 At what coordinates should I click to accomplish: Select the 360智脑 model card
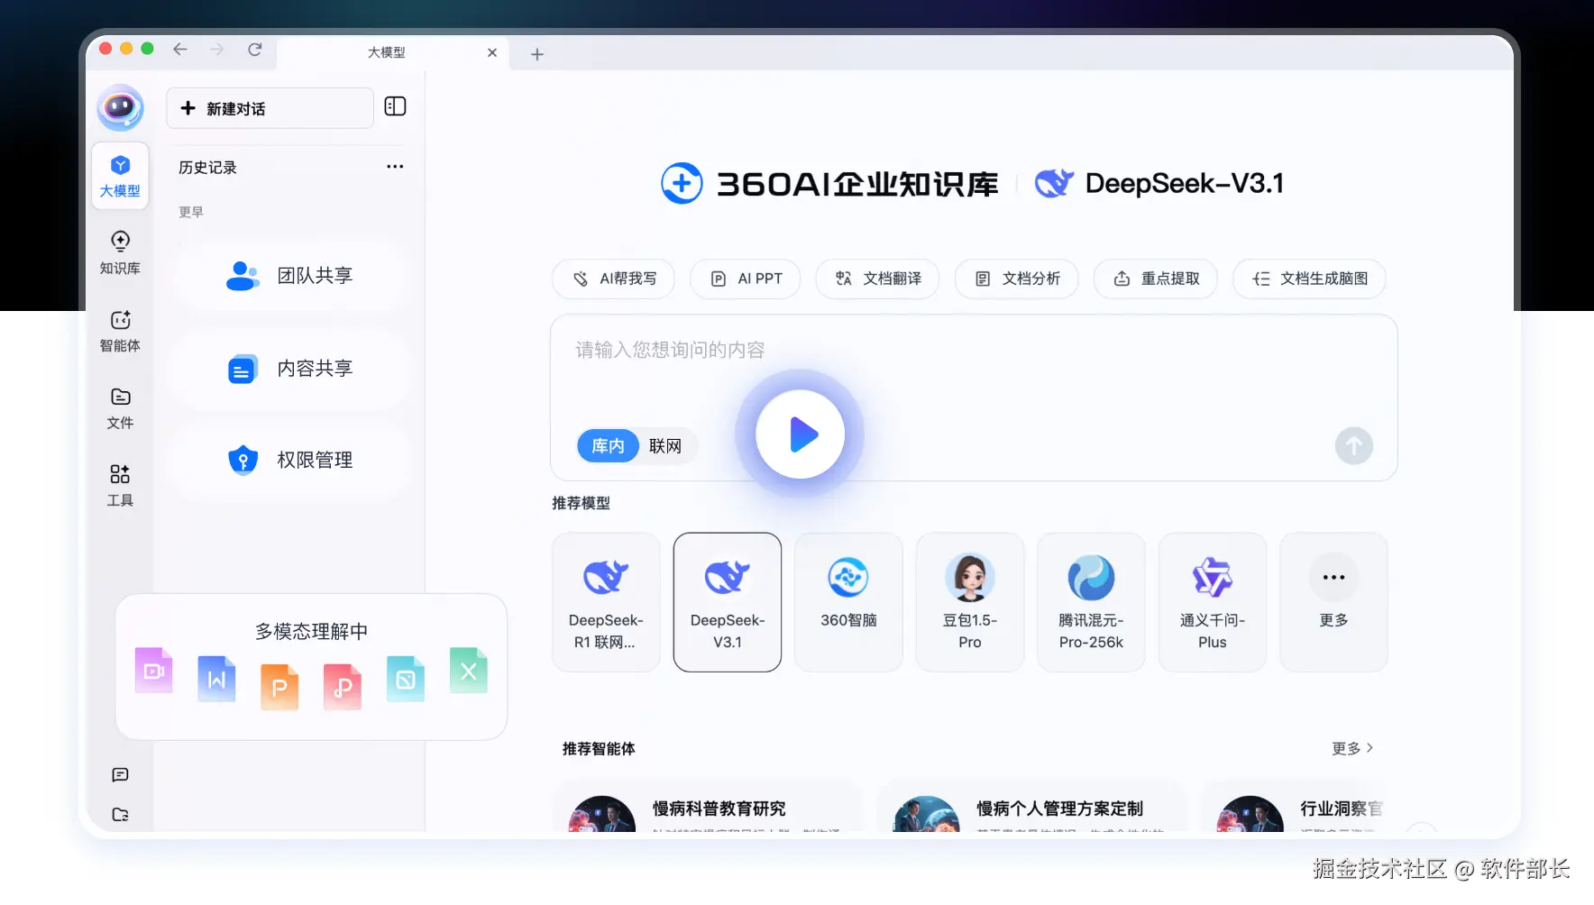(848, 602)
